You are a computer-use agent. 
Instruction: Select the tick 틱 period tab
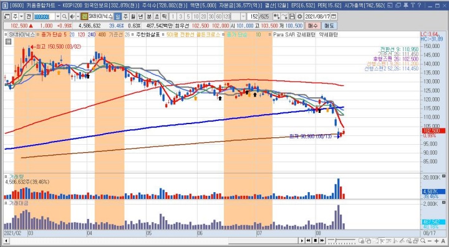click(165, 17)
